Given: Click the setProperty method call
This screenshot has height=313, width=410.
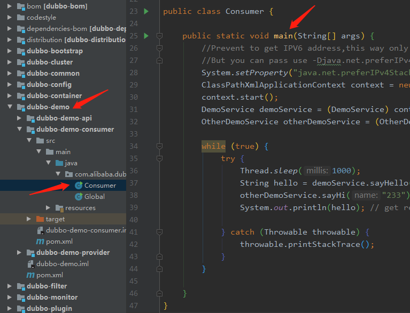Looking at the screenshot, I should coord(261,73).
